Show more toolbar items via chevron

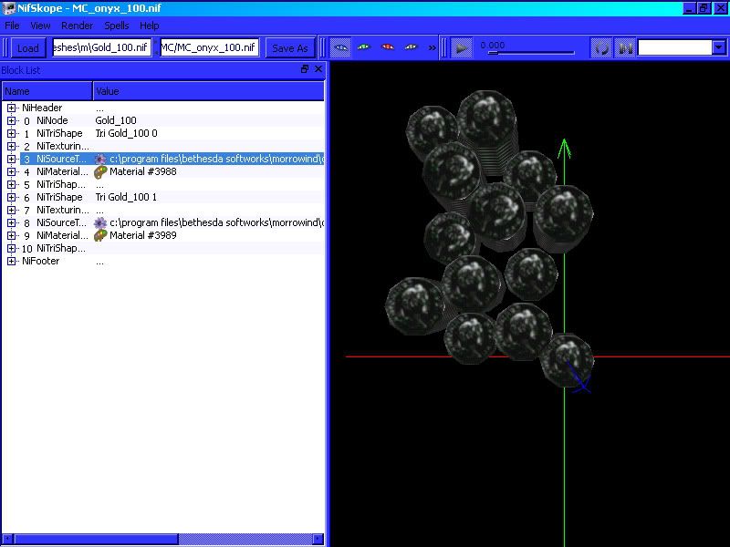pyautogui.click(x=432, y=47)
